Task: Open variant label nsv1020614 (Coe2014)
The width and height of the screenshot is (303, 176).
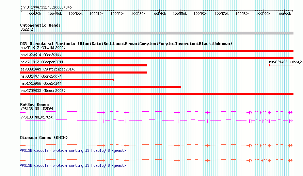Action: point(41,55)
